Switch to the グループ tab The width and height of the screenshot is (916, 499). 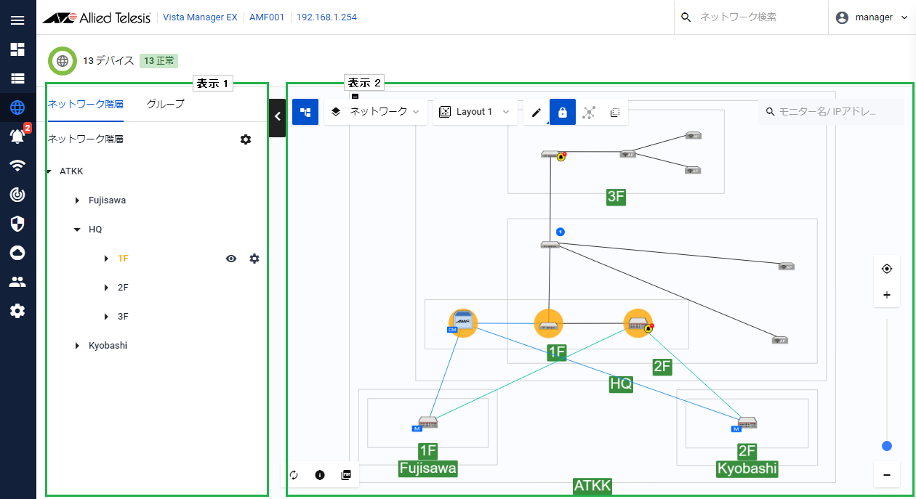pos(165,104)
